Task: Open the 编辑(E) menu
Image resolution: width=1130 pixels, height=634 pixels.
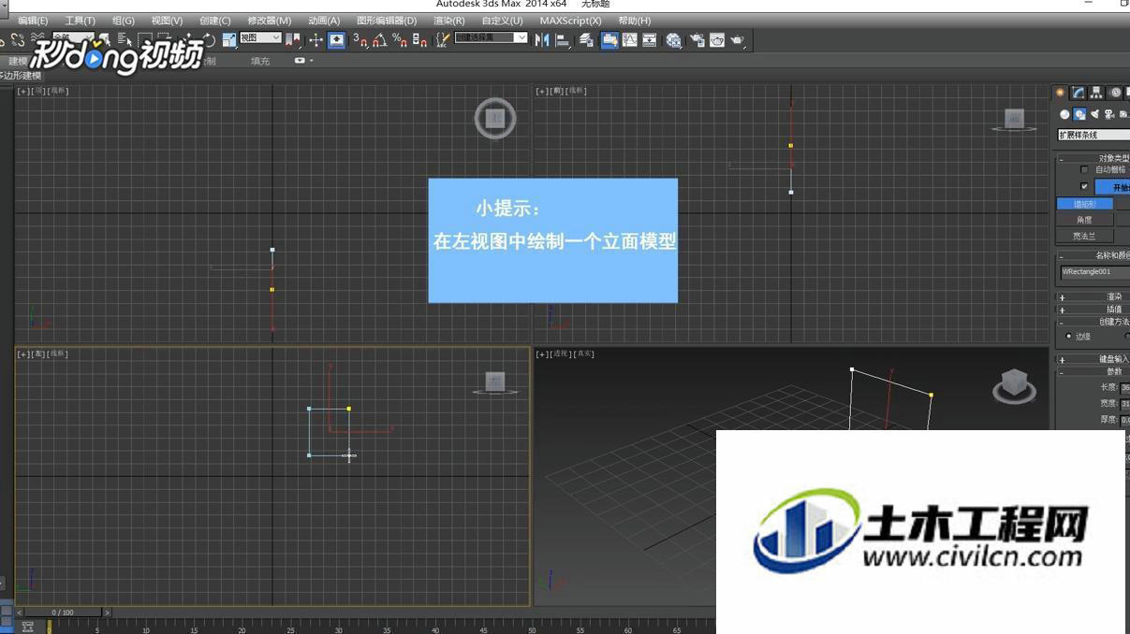Action: (x=33, y=21)
